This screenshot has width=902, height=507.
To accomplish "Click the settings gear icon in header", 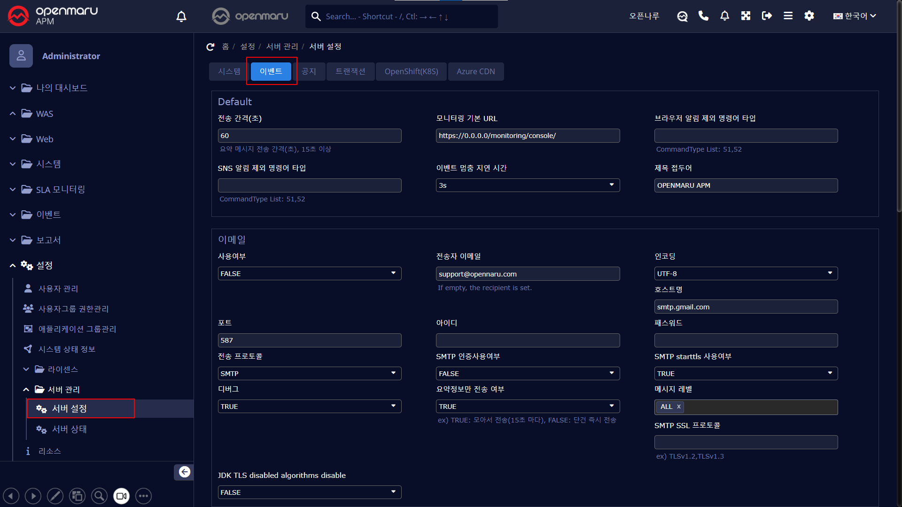I will [x=809, y=16].
